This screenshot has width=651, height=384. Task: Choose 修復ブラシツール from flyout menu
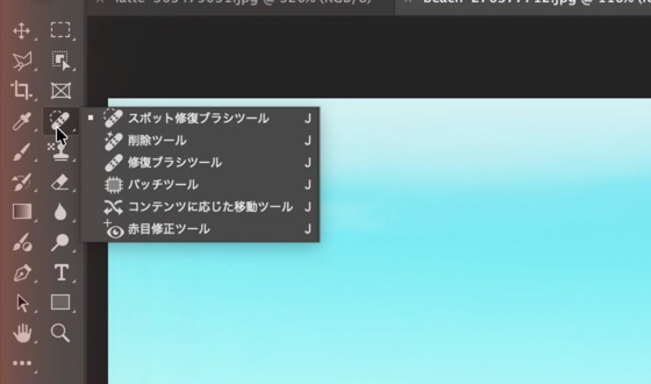[200, 162]
